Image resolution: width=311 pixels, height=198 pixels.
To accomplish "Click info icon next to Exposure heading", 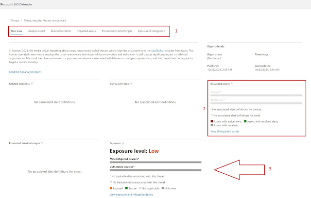I will (123, 143).
